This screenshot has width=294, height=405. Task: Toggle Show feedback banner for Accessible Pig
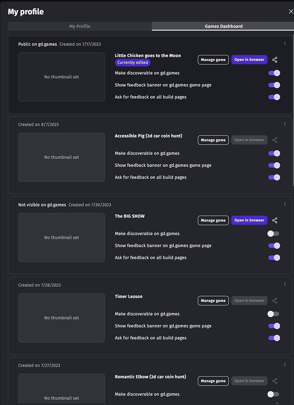point(274,165)
